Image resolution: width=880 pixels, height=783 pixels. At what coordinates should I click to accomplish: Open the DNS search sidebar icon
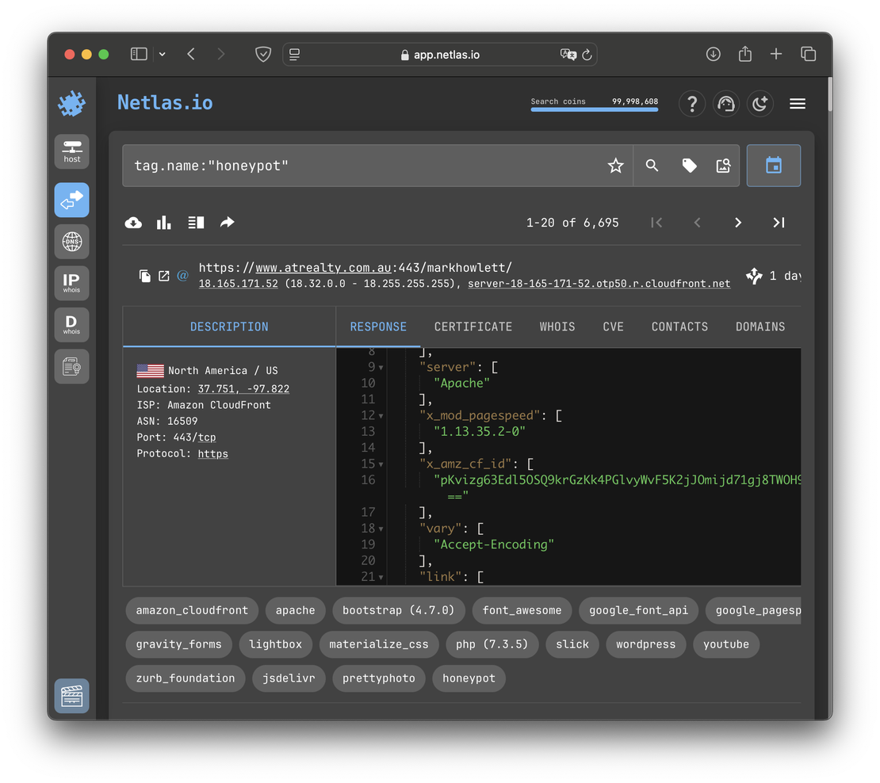[72, 242]
